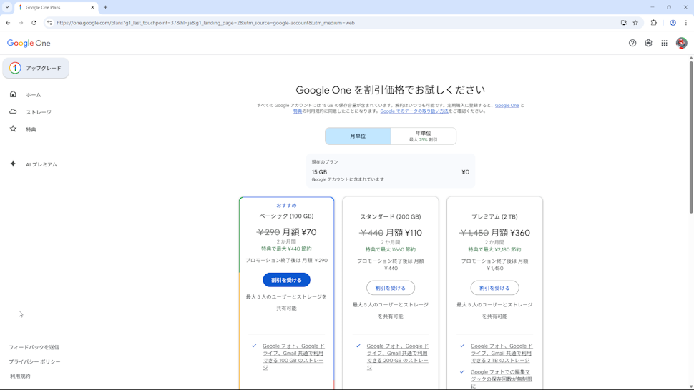Viewport: 694px width, 390px height.
Task: Open Premium Google フォト editing feature link
Action: [502, 379]
